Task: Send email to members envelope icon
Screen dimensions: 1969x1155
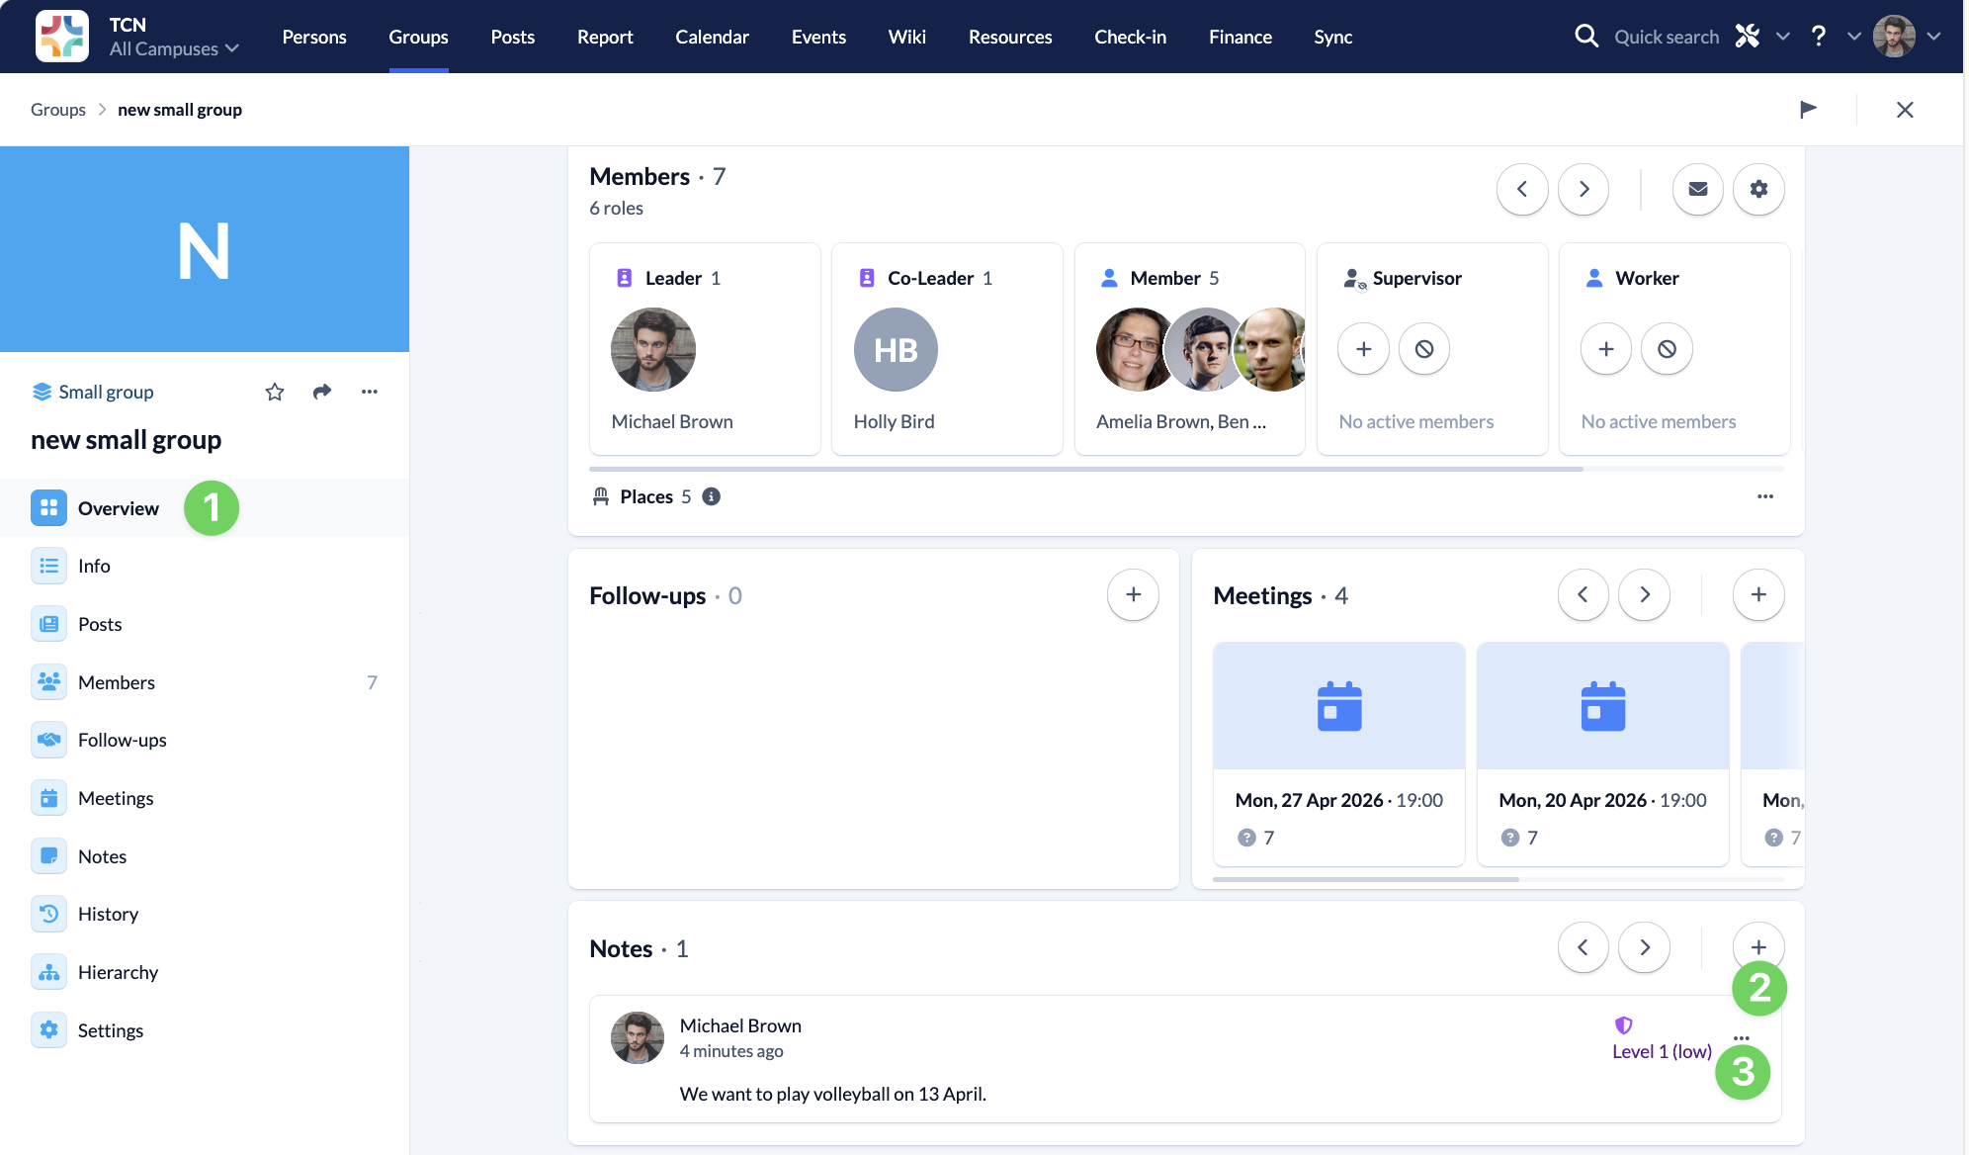Action: point(1697,189)
